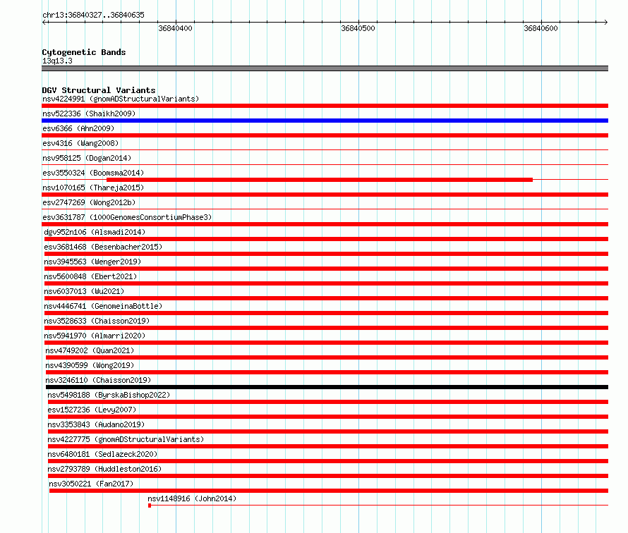Click esv3550324 (Boomsma2014) label
The height and width of the screenshot is (533, 628).
point(93,173)
